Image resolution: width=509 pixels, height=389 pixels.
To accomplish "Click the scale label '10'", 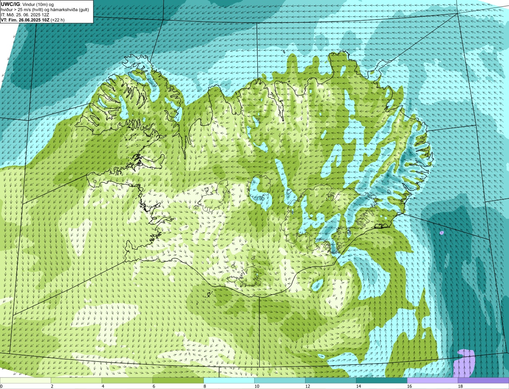I will point(257,386).
